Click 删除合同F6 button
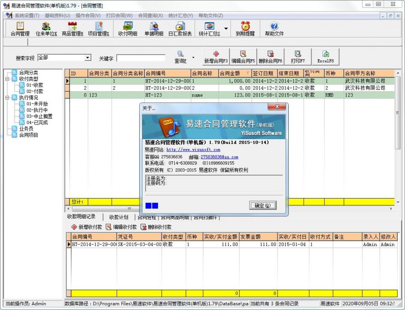Screen dimensions: 405x310 click(x=271, y=57)
